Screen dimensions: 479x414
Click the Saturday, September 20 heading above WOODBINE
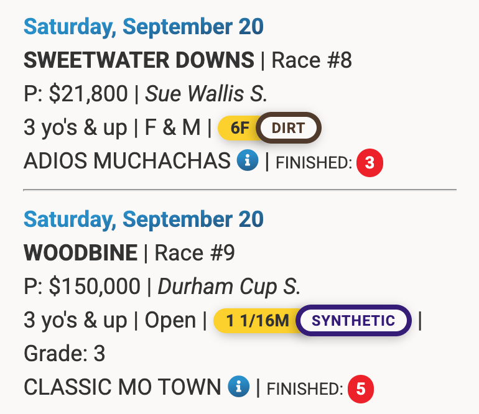[143, 219]
